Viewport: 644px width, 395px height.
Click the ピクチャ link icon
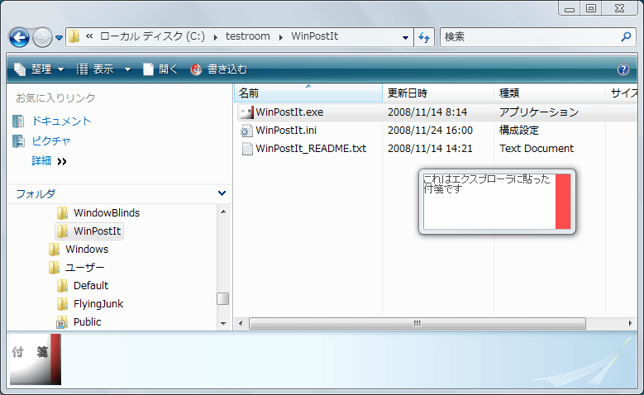[x=18, y=140]
